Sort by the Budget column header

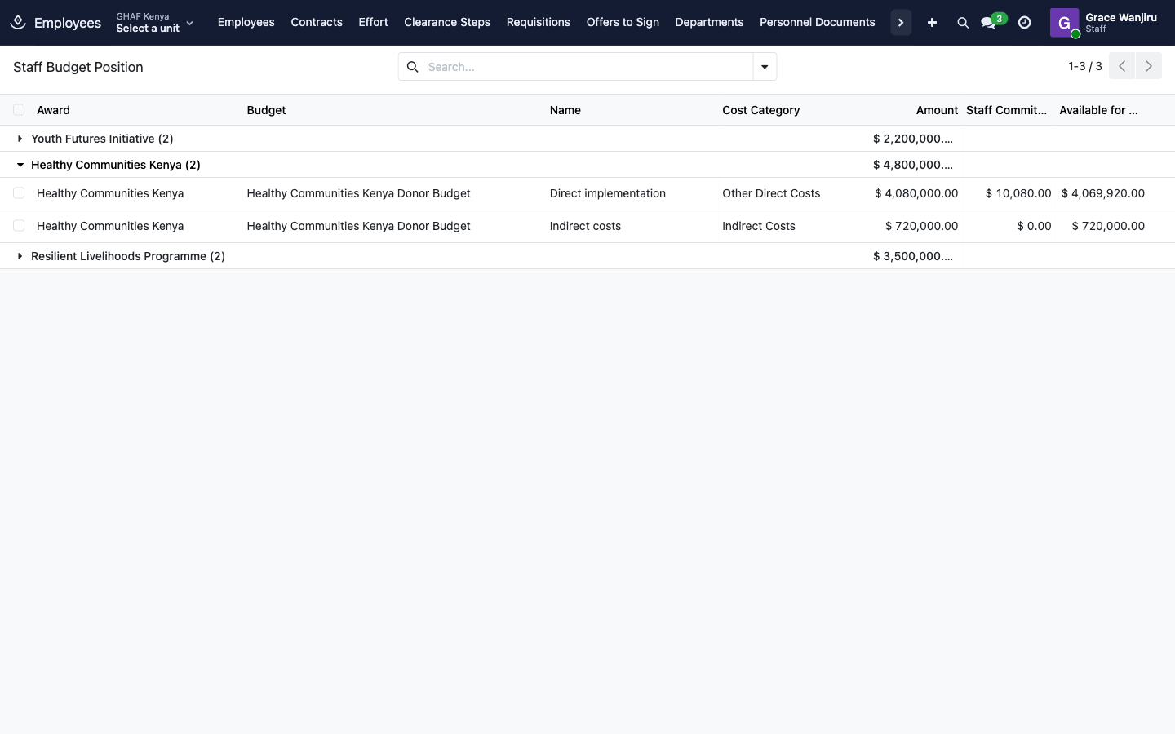pos(266,110)
